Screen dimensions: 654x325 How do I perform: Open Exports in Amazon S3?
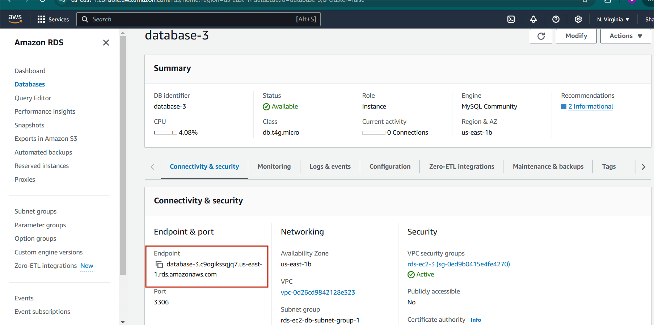[46, 139]
